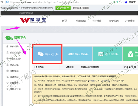Open 邀请朋友 in the sidebar
This screenshot has width=138, height=106.
14,77
